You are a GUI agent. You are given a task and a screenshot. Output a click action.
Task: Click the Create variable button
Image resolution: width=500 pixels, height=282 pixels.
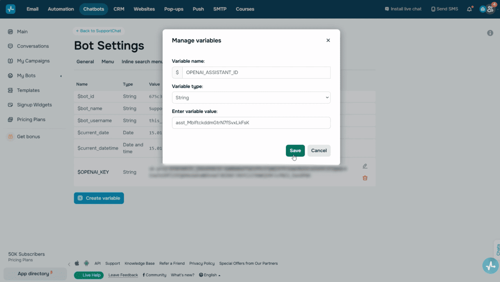click(x=99, y=198)
